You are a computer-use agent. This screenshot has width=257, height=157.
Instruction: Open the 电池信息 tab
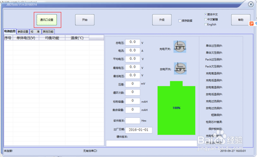tap(10, 31)
